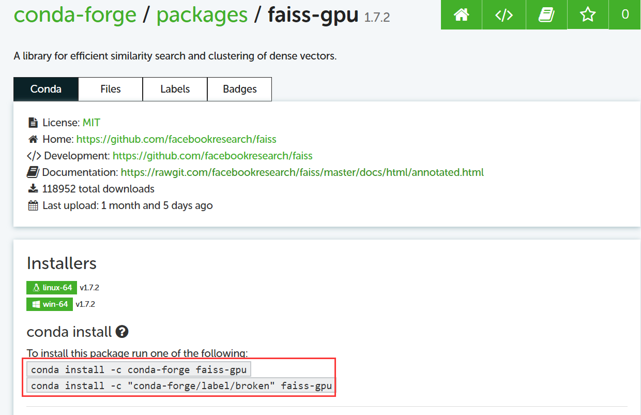
Task: View the star count button showing 0
Action: (x=625, y=14)
